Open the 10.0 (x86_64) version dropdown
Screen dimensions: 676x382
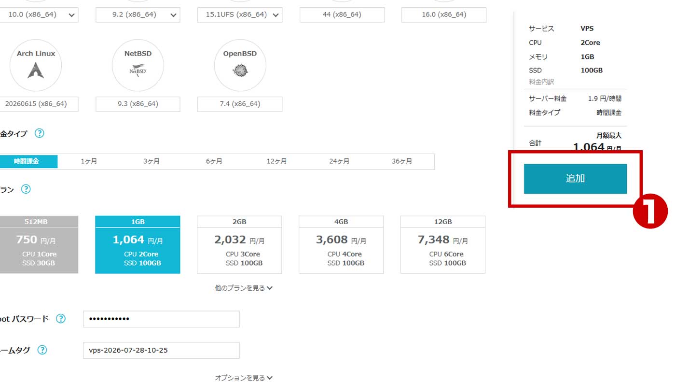[x=39, y=14]
